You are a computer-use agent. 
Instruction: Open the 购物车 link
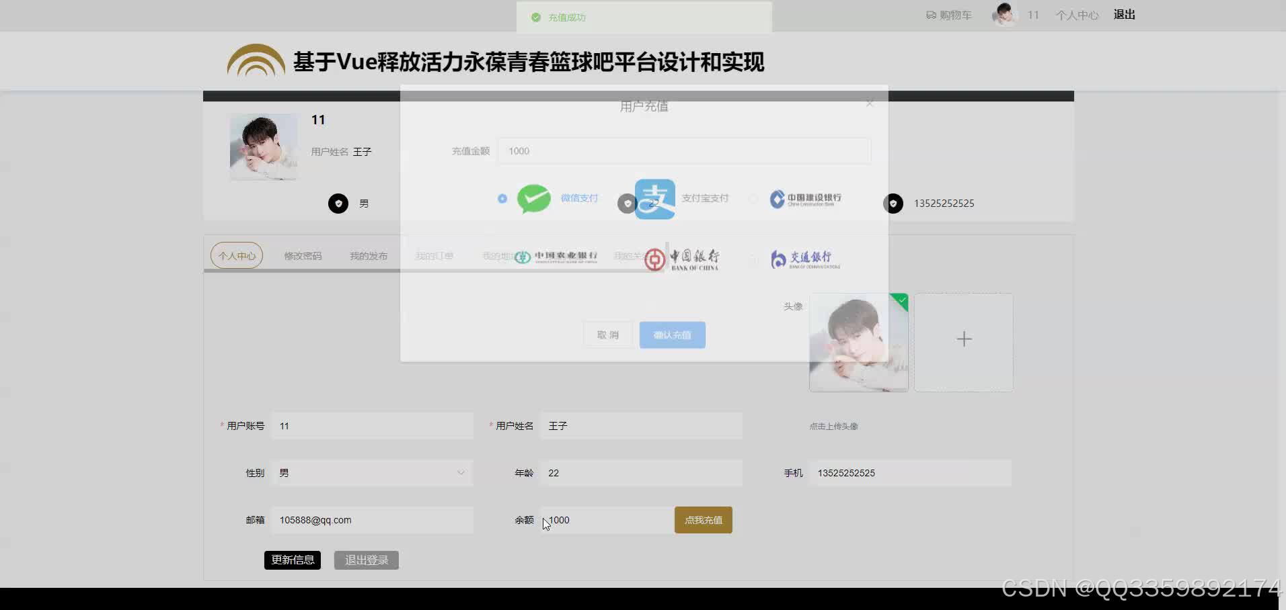[949, 15]
